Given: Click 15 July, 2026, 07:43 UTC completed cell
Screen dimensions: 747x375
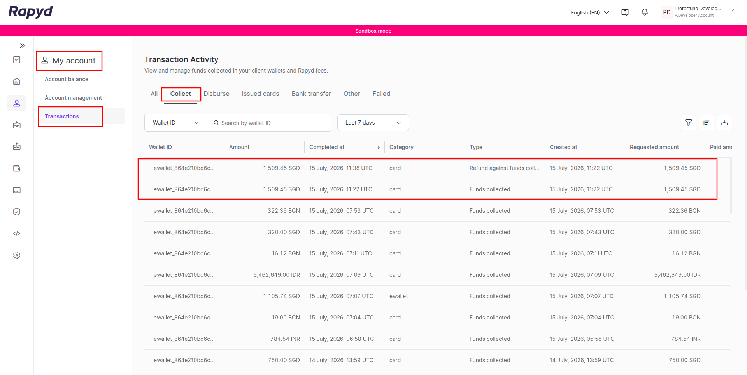Looking at the screenshot, I should click(x=341, y=232).
